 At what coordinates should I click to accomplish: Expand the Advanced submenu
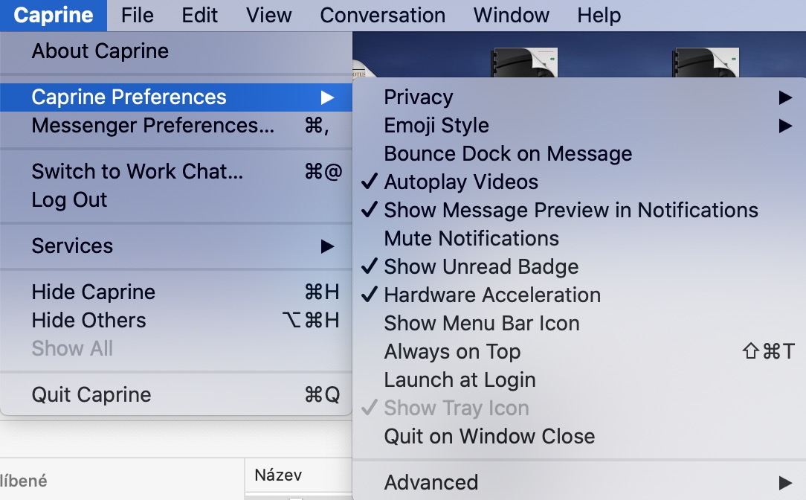pos(579,482)
